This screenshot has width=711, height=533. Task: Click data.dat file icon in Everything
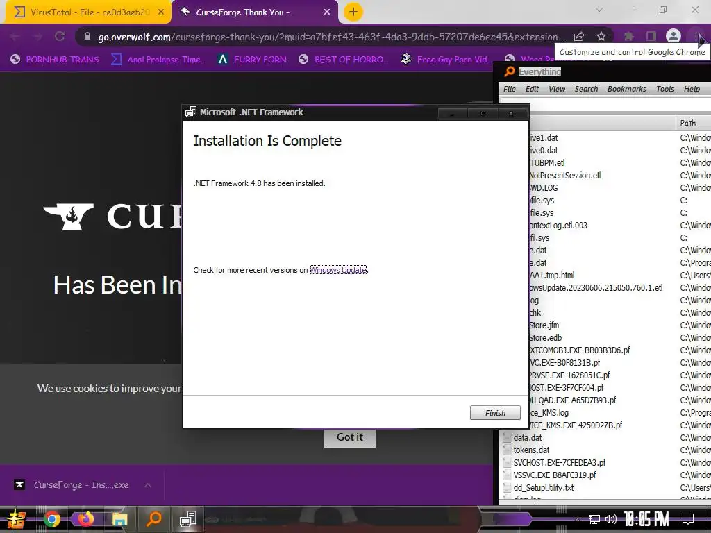(507, 438)
